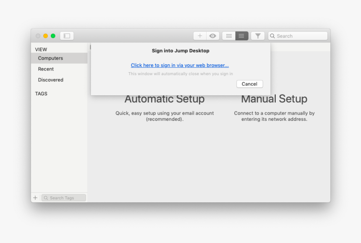Screen dimensions: 361x243
Task: Expand the TAGS section
Action: [41, 94]
